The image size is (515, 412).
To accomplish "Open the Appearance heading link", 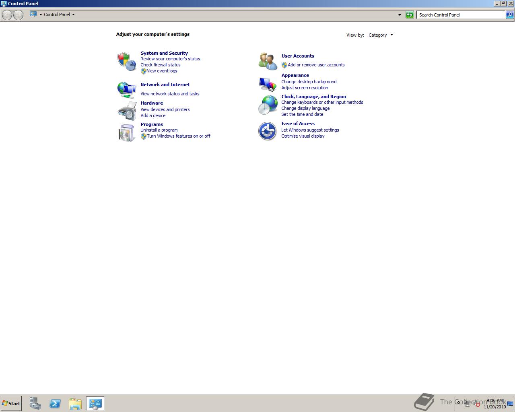I will pos(295,75).
